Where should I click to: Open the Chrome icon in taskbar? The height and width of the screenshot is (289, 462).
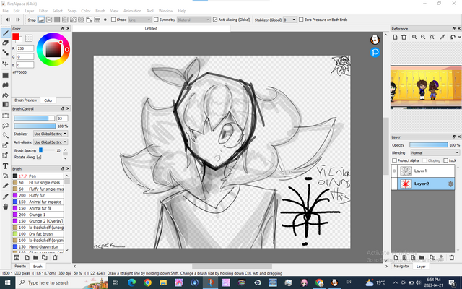(147, 282)
